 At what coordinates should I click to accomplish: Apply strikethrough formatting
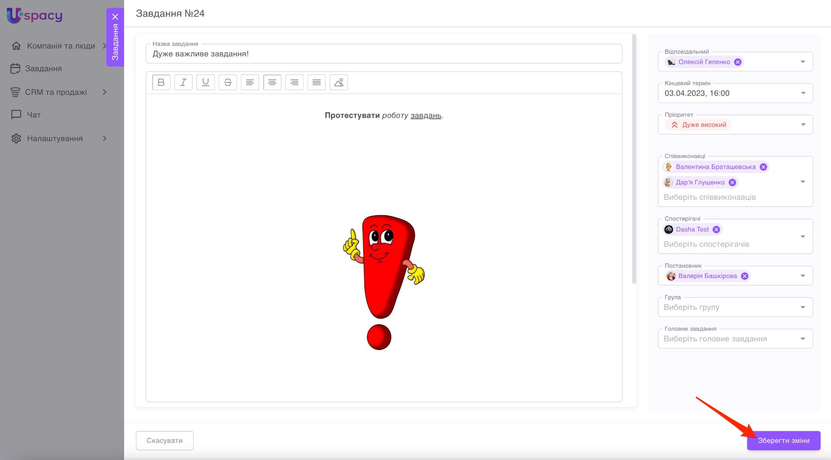(228, 82)
